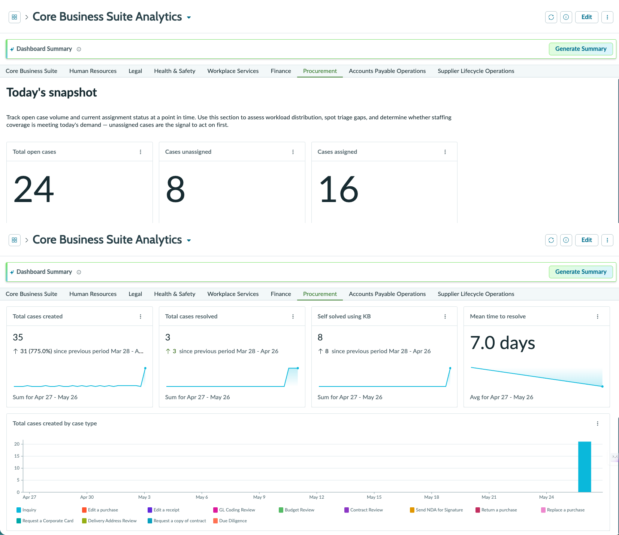This screenshot has width=619, height=535.
Task: Click the dashboards grid icon in the lower header
Action: [x=15, y=240]
